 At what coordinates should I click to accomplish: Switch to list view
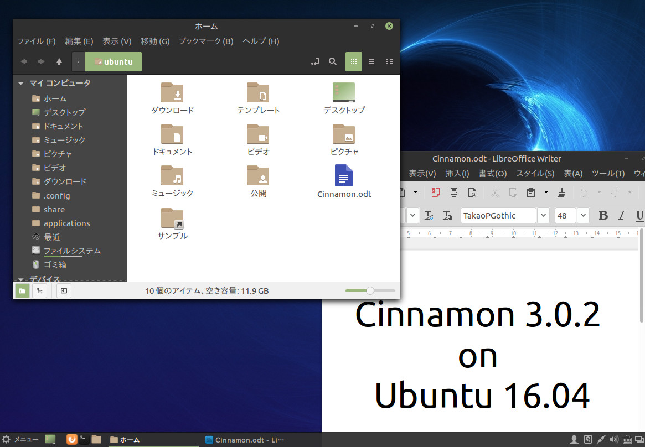[371, 61]
